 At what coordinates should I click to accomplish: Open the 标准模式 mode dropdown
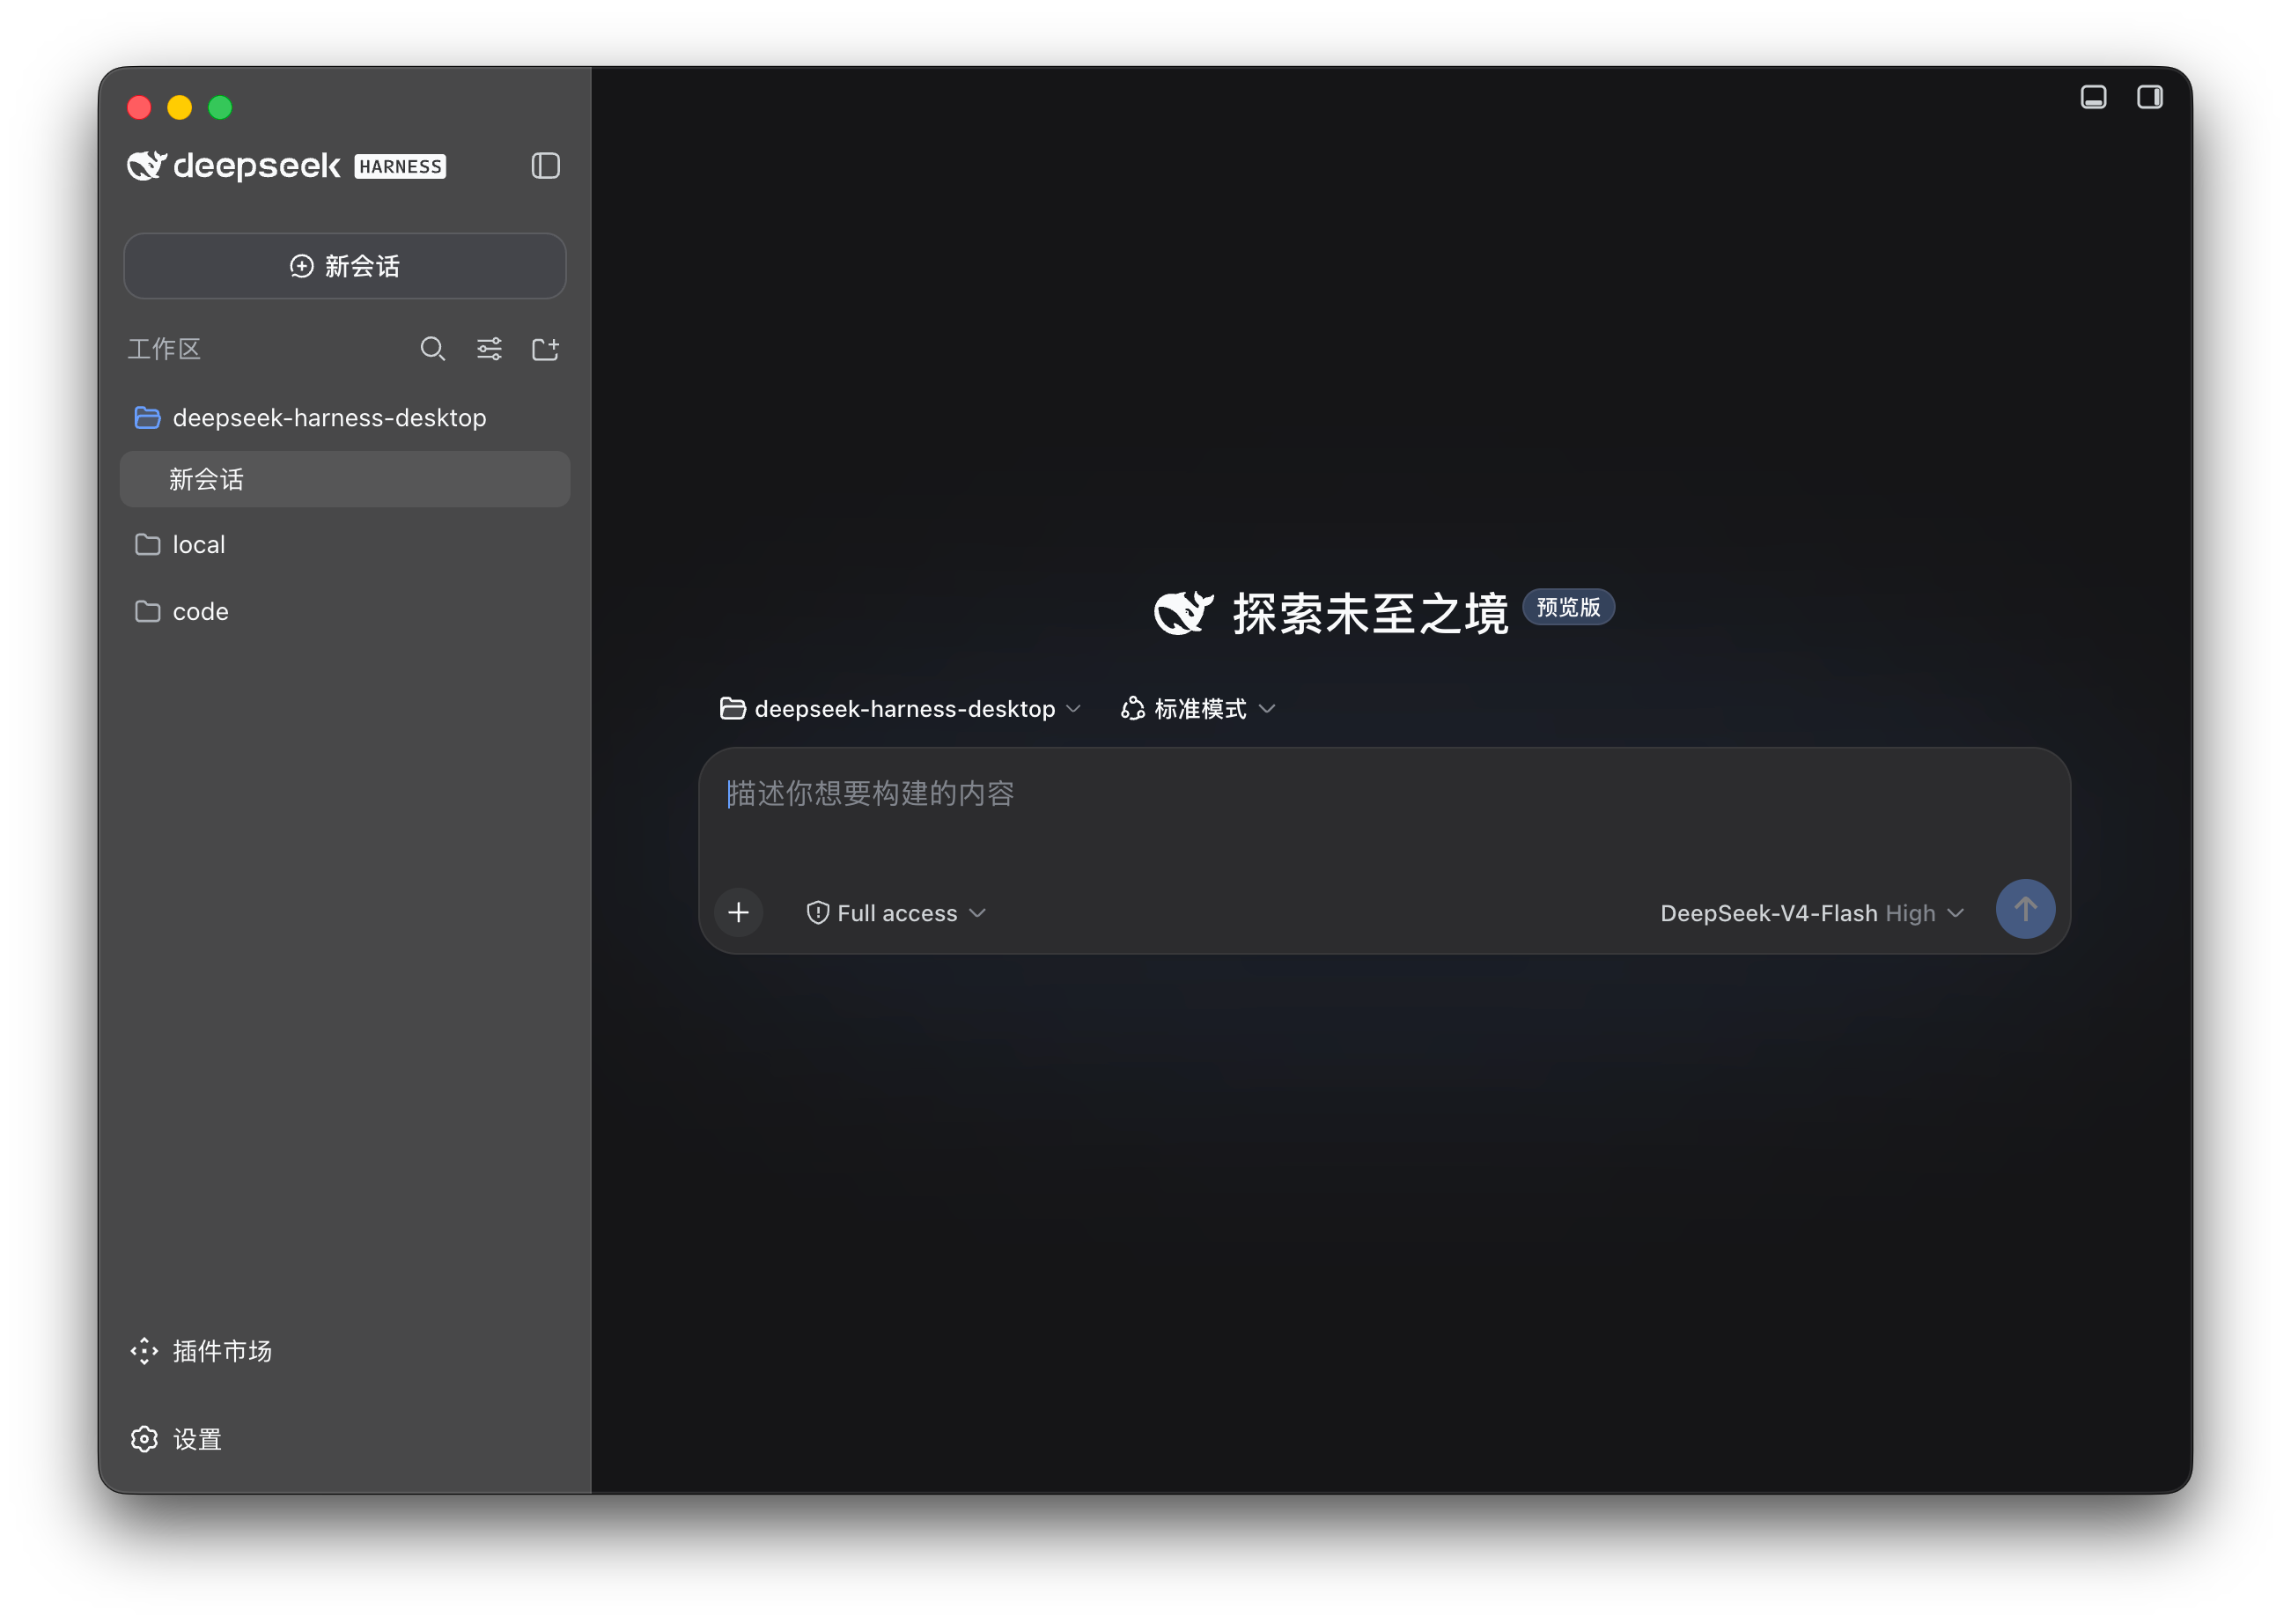tap(1197, 708)
